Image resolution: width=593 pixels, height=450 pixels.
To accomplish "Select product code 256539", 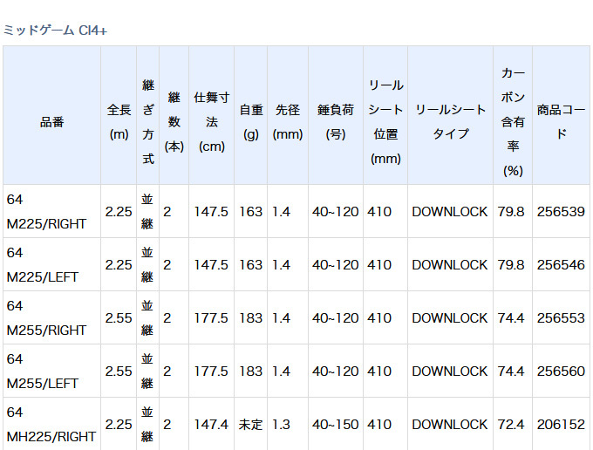I will [x=561, y=212].
